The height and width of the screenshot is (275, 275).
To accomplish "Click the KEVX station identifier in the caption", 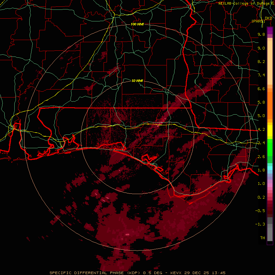I will coord(176,273).
